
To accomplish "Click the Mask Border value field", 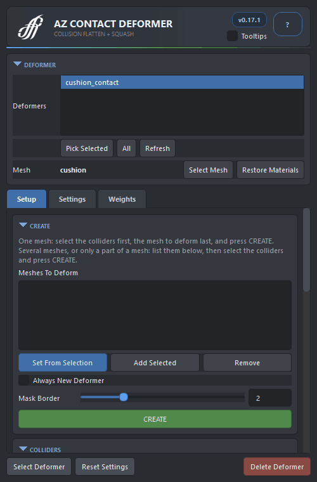I will coord(270,398).
